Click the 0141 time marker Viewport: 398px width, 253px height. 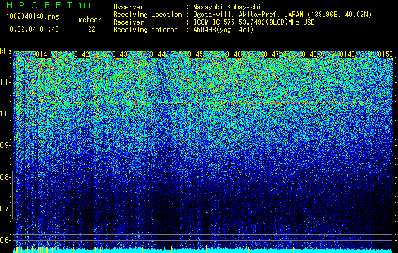43,54
